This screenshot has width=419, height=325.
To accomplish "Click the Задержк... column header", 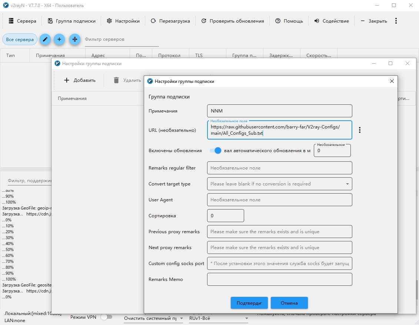I will point(281,56).
